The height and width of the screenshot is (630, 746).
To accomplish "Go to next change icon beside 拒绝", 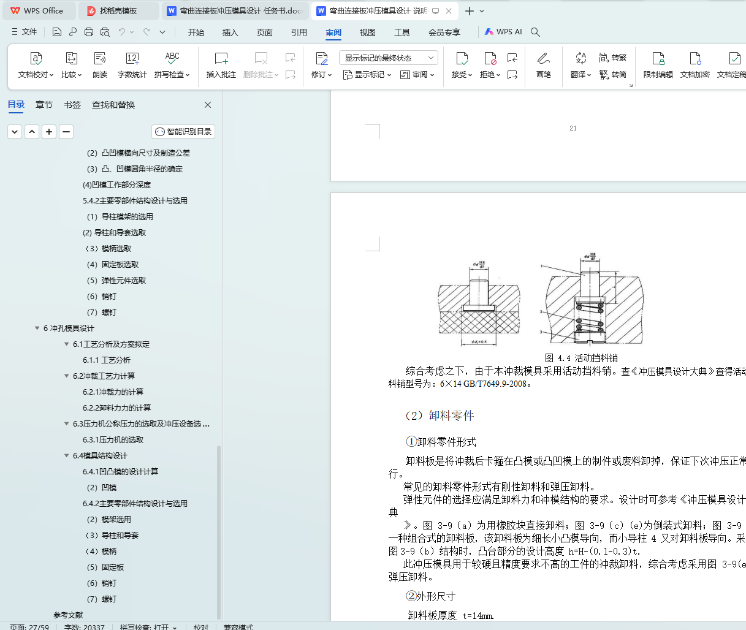I will [512, 75].
